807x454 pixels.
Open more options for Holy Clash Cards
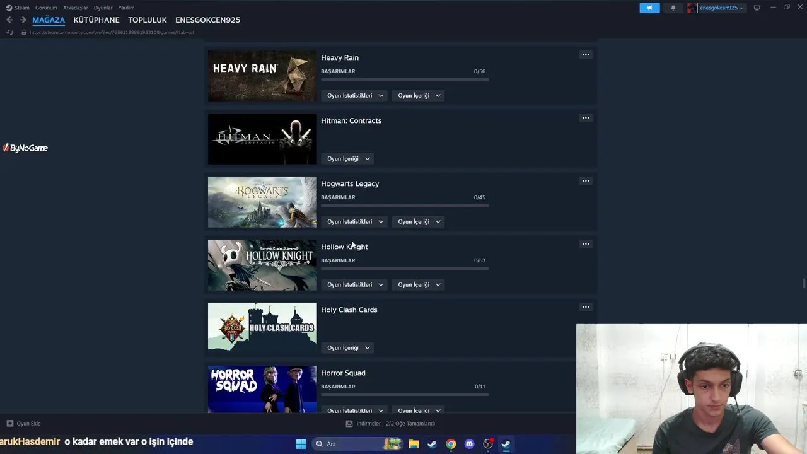click(x=586, y=307)
